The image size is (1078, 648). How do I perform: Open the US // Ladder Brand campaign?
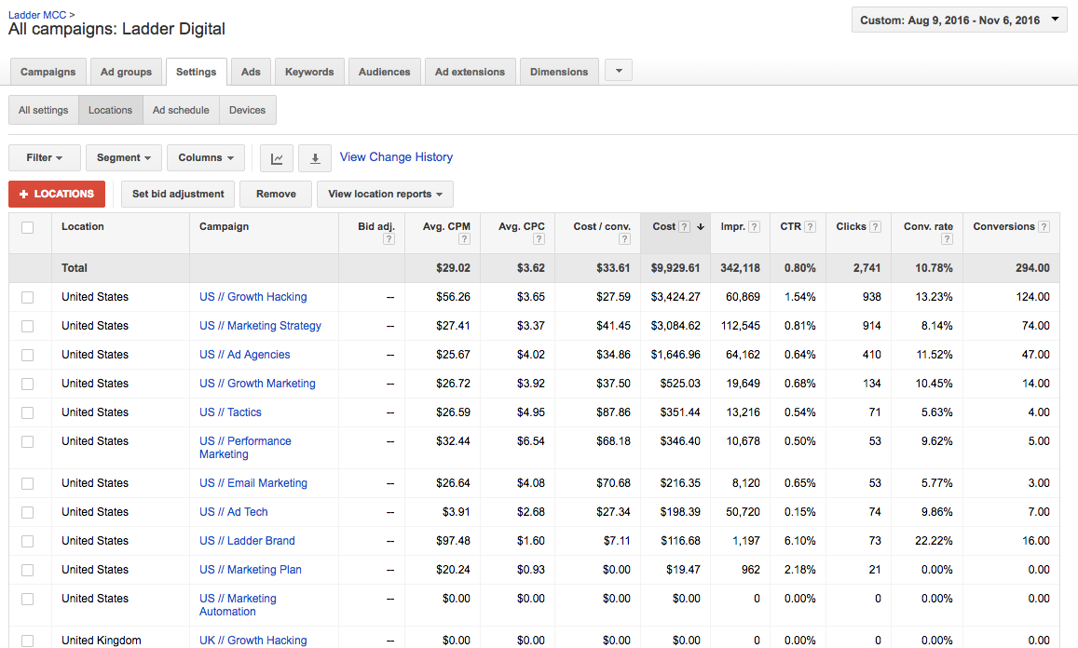pos(247,540)
